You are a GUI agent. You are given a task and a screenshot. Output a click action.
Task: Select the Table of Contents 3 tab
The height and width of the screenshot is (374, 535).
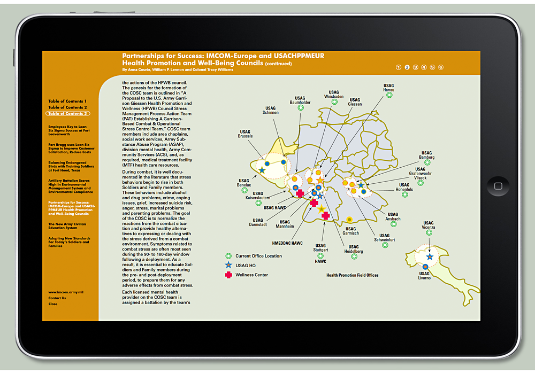[67, 113]
